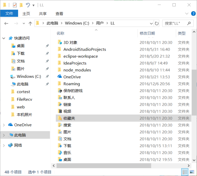This screenshot has height=176, width=197.
Task: Select the IdeaProjects folder
Action: point(75,63)
